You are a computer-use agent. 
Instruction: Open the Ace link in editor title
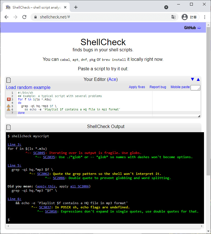(x=112, y=79)
